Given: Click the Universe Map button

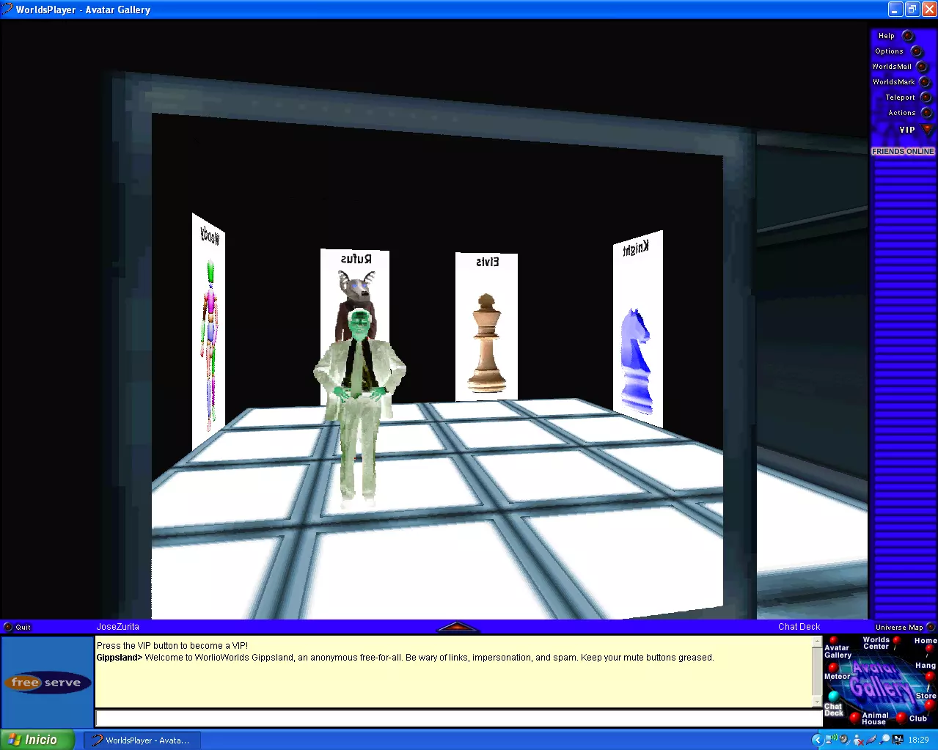Looking at the screenshot, I should 931,627.
